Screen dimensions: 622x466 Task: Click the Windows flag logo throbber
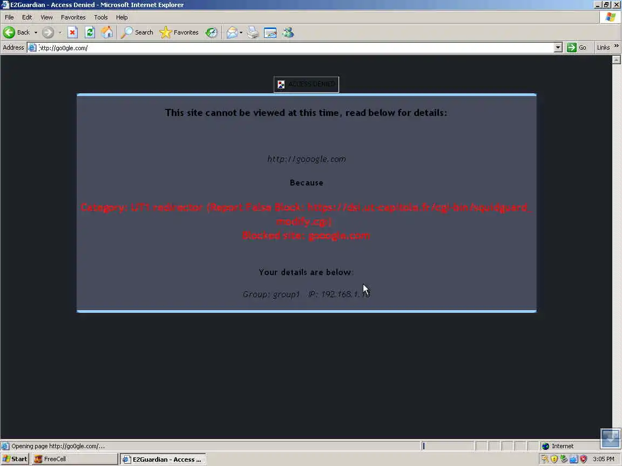point(611,17)
